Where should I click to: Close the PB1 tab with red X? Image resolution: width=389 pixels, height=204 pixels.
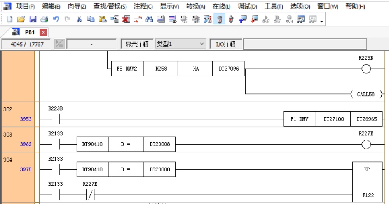tap(43, 32)
